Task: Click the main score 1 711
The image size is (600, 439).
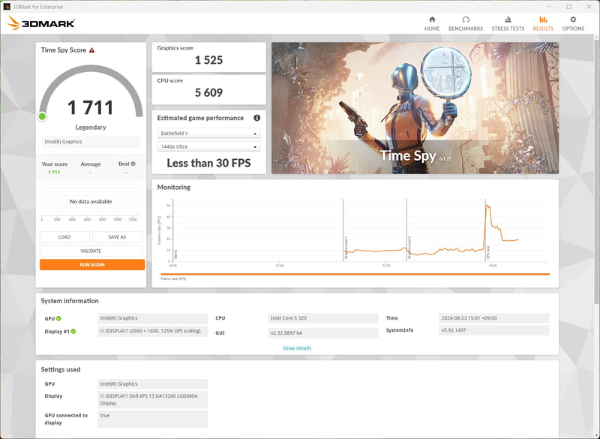Action: 91,107
